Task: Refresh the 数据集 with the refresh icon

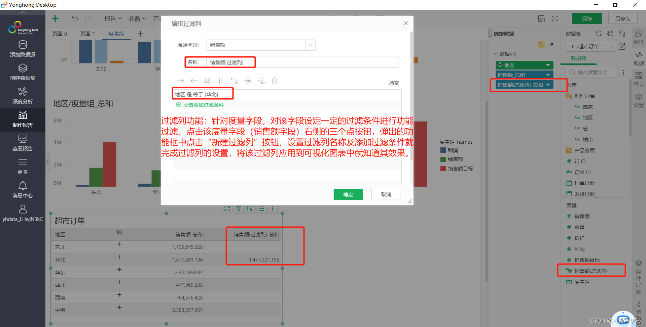Action: 598,34
